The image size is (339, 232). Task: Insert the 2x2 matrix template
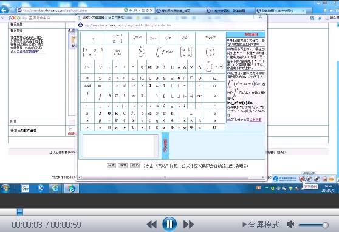click(x=186, y=52)
